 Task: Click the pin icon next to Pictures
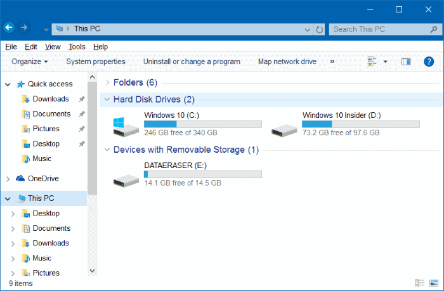coord(82,129)
